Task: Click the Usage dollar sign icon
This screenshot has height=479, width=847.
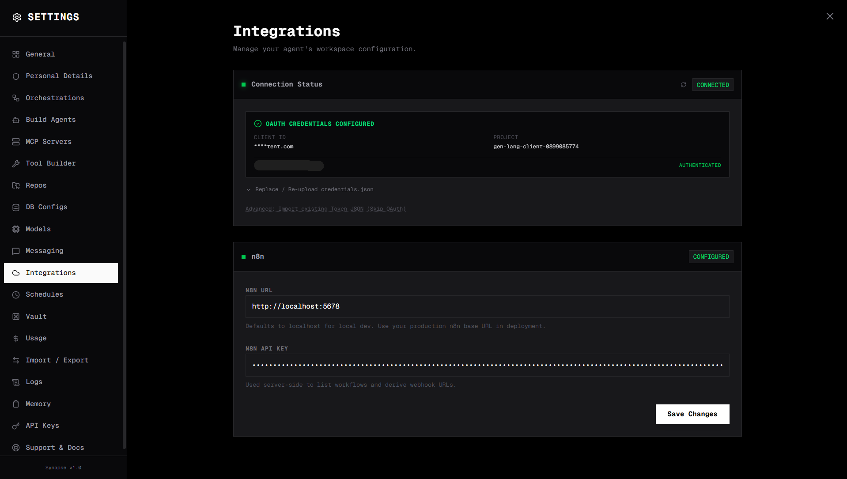Action: pos(16,338)
